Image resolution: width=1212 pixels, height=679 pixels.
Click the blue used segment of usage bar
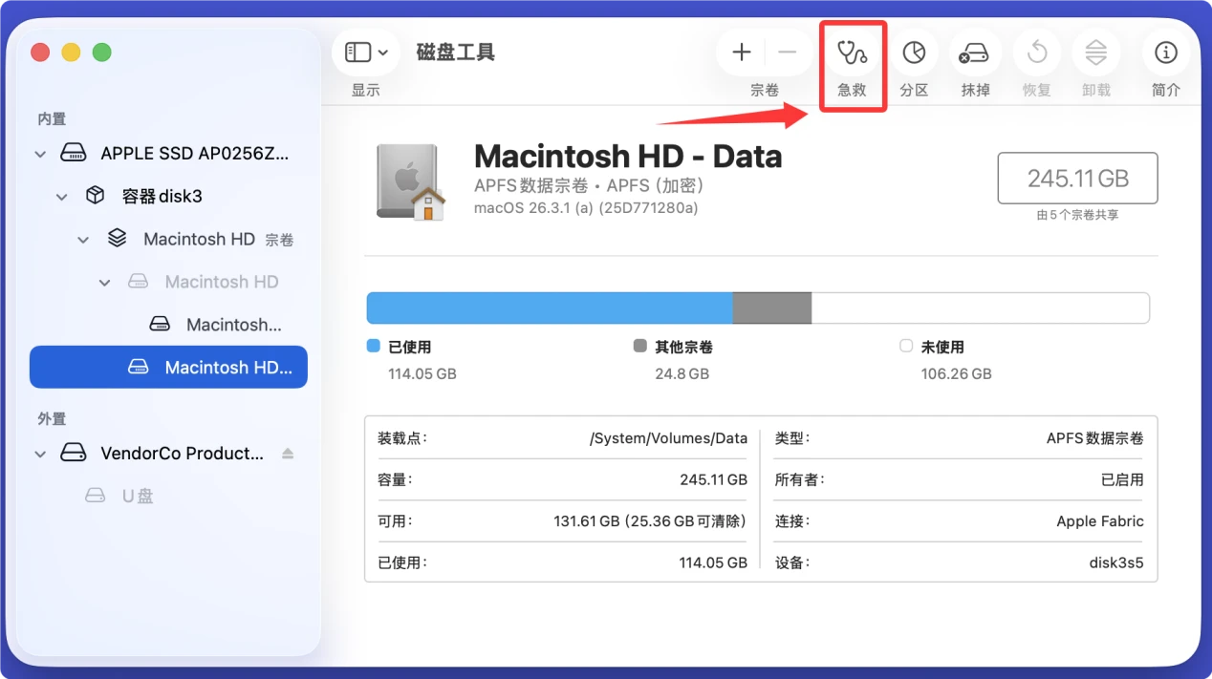(550, 308)
